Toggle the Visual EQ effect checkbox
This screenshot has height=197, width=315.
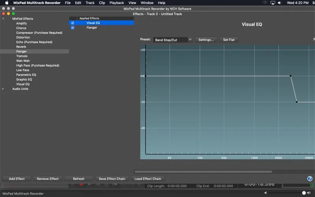coord(72,23)
